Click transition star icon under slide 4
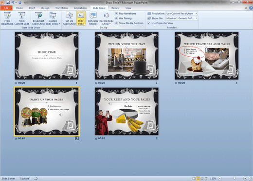The width and height of the screenshot is (253, 181). pos(16,139)
